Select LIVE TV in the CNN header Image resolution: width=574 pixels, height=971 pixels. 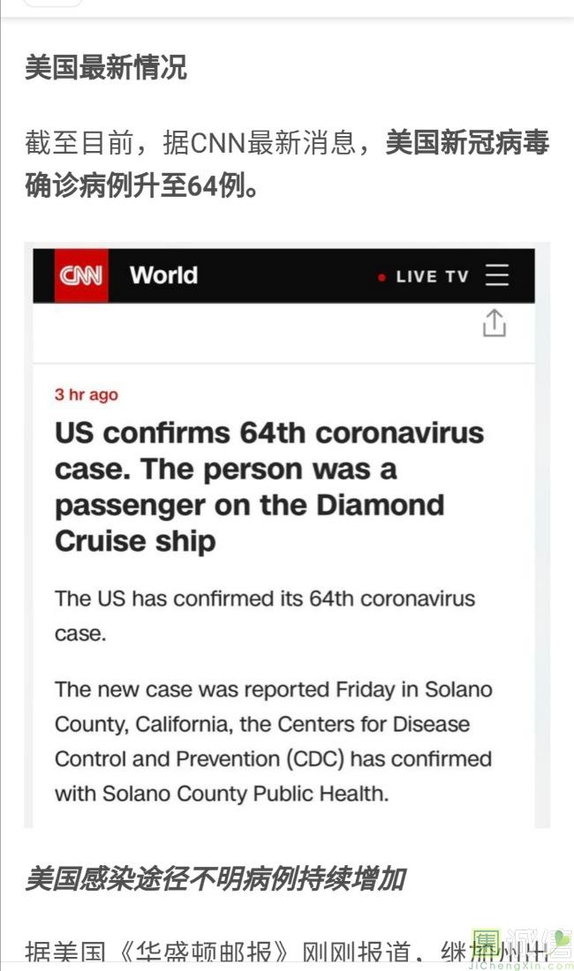432,276
